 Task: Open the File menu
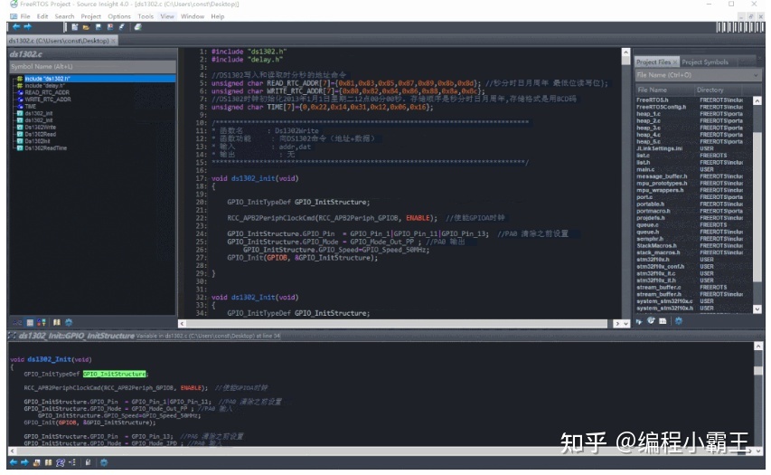coord(25,16)
